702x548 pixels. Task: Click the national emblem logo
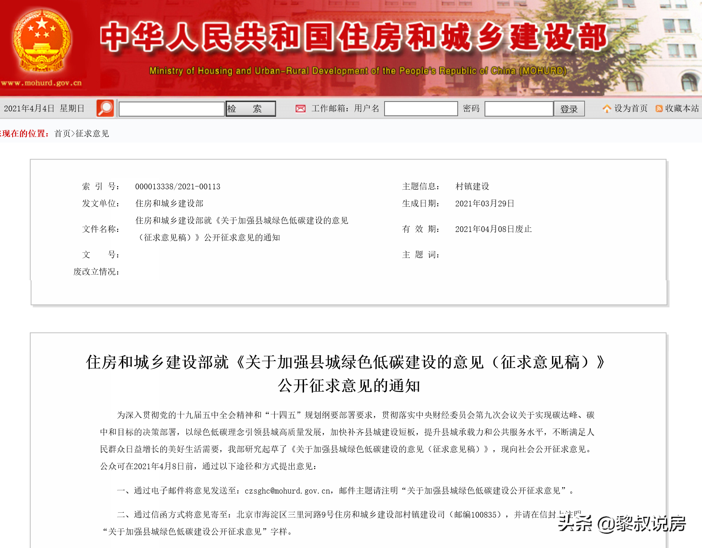point(41,41)
